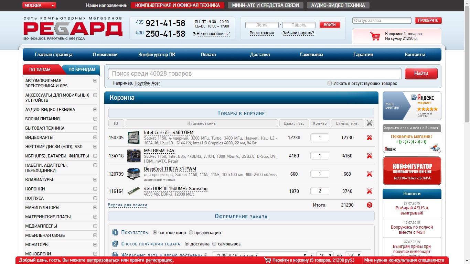Open the MSI B85M-E45 motherboard thumbnail

pos(133,156)
